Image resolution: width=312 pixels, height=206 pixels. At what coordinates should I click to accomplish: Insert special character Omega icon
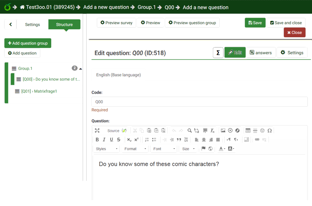[270, 130]
